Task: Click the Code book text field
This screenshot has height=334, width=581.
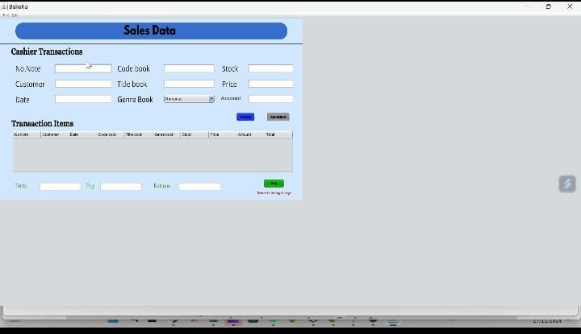Action: (x=189, y=69)
